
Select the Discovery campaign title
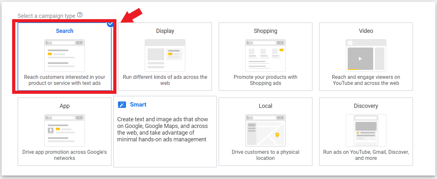pos(366,106)
